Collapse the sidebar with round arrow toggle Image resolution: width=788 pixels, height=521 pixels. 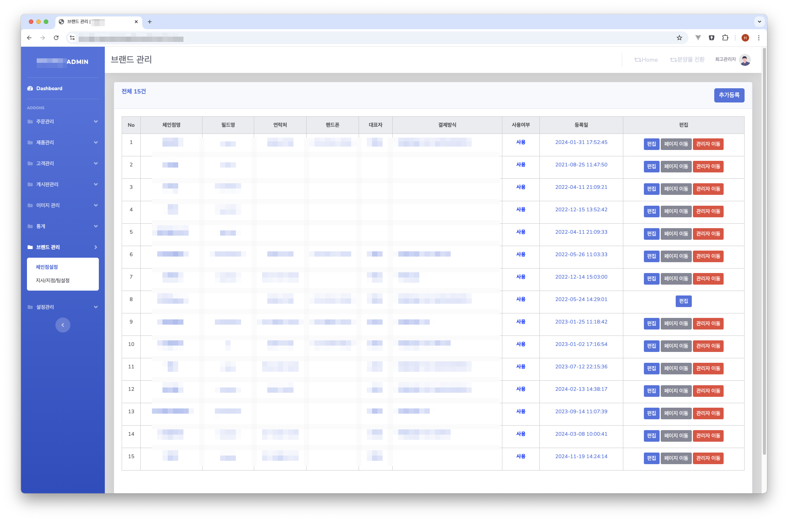[x=63, y=325]
